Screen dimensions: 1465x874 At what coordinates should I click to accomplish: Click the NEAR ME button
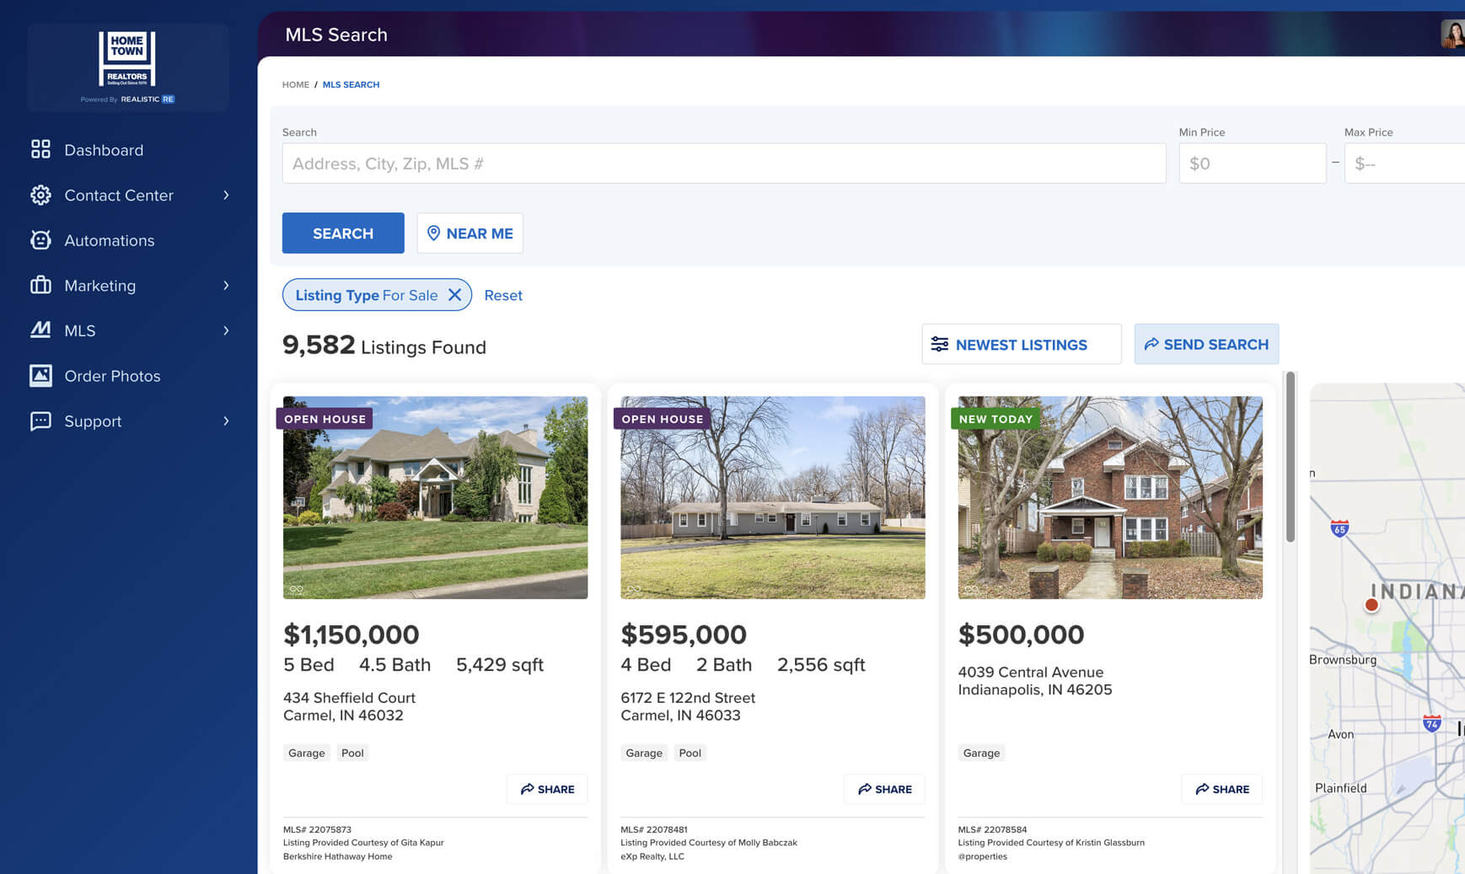[x=470, y=233]
